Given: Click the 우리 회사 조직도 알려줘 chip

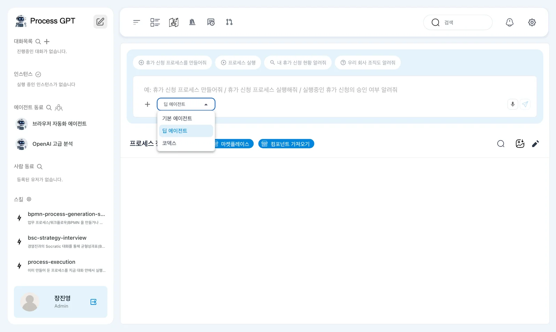Looking at the screenshot, I should pos(368,63).
